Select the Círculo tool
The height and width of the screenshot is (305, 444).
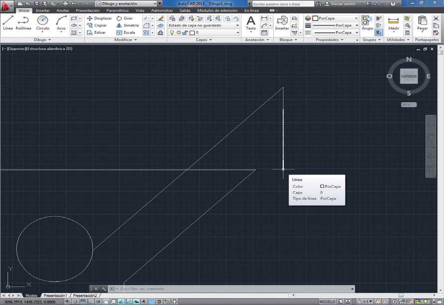(43, 23)
